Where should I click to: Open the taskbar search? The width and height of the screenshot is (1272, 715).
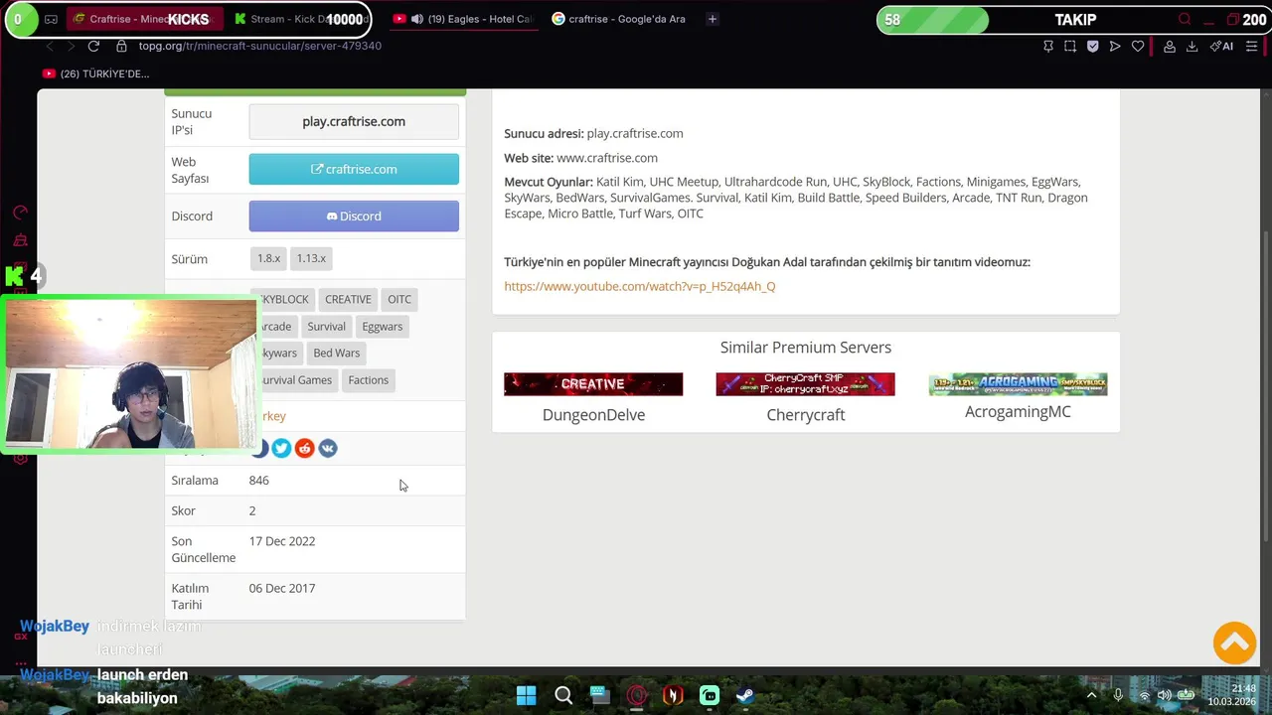563,695
